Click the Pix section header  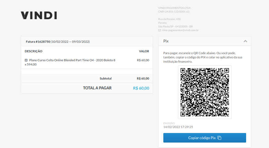point(205,41)
